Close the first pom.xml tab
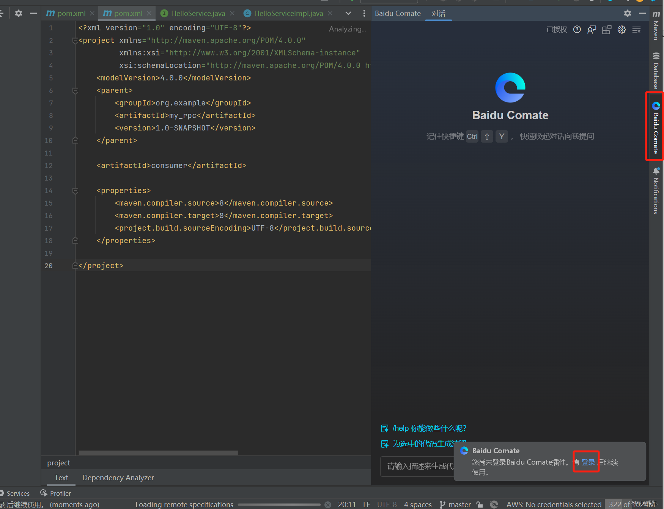664x509 pixels. [x=92, y=13]
